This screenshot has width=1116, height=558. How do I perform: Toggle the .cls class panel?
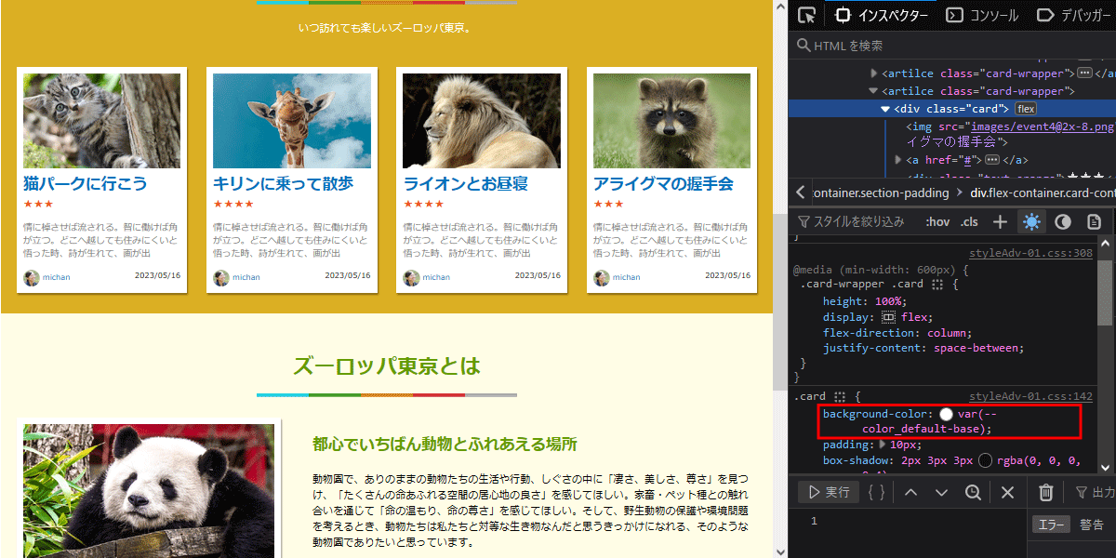(x=970, y=221)
